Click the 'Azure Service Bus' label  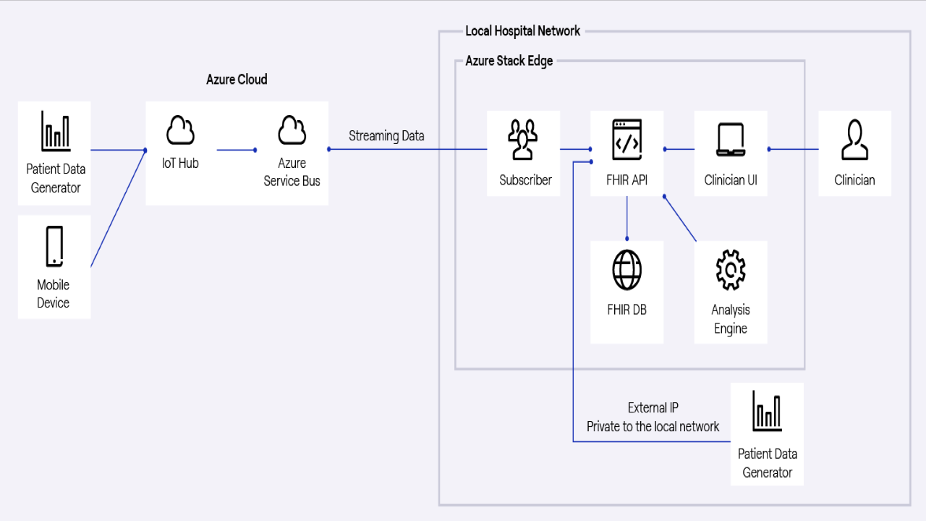(x=292, y=172)
